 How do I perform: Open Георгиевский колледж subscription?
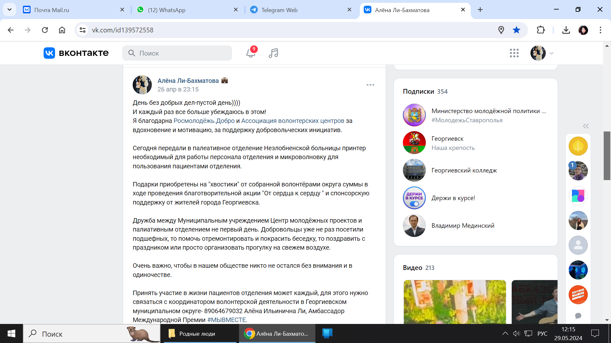(x=464, y=171)
